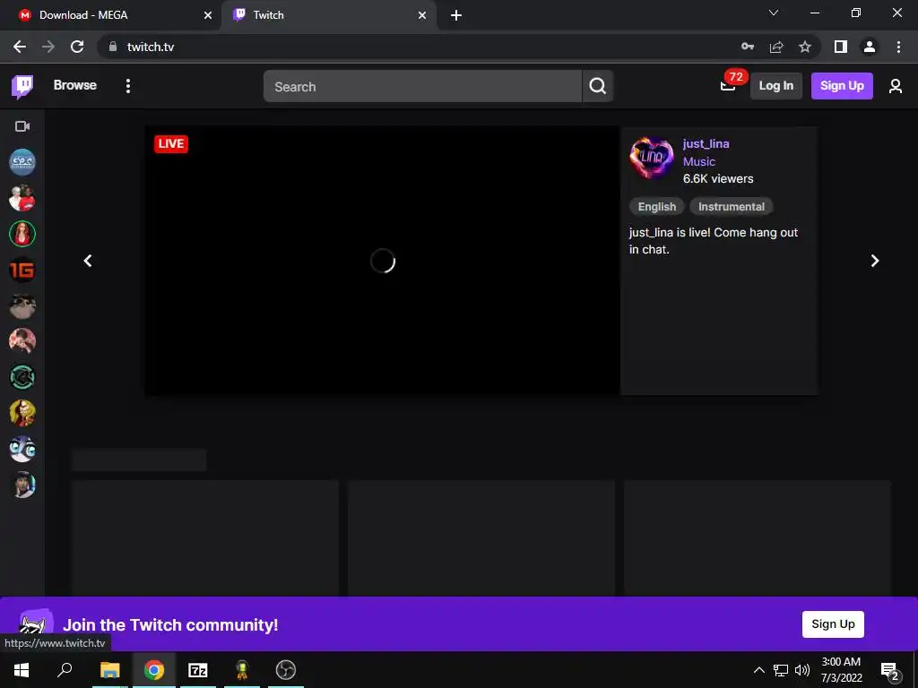Open the saved passwords key icon

(x=748, y=47)
